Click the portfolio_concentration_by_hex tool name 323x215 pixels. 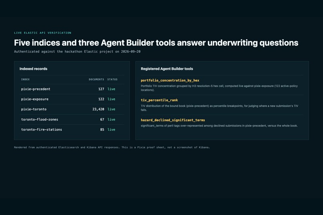tap(170, 80)
